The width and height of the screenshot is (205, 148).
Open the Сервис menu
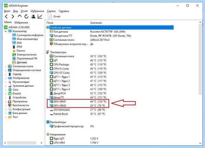pos(51,11)
